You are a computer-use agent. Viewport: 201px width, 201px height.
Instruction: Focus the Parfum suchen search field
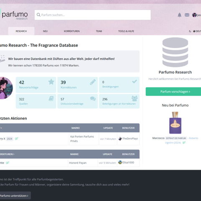(x=93, y=15)
